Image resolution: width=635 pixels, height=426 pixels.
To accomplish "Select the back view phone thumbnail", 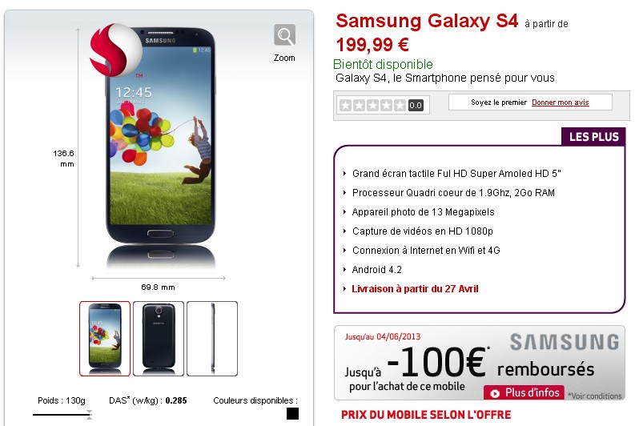I will 159,339.
